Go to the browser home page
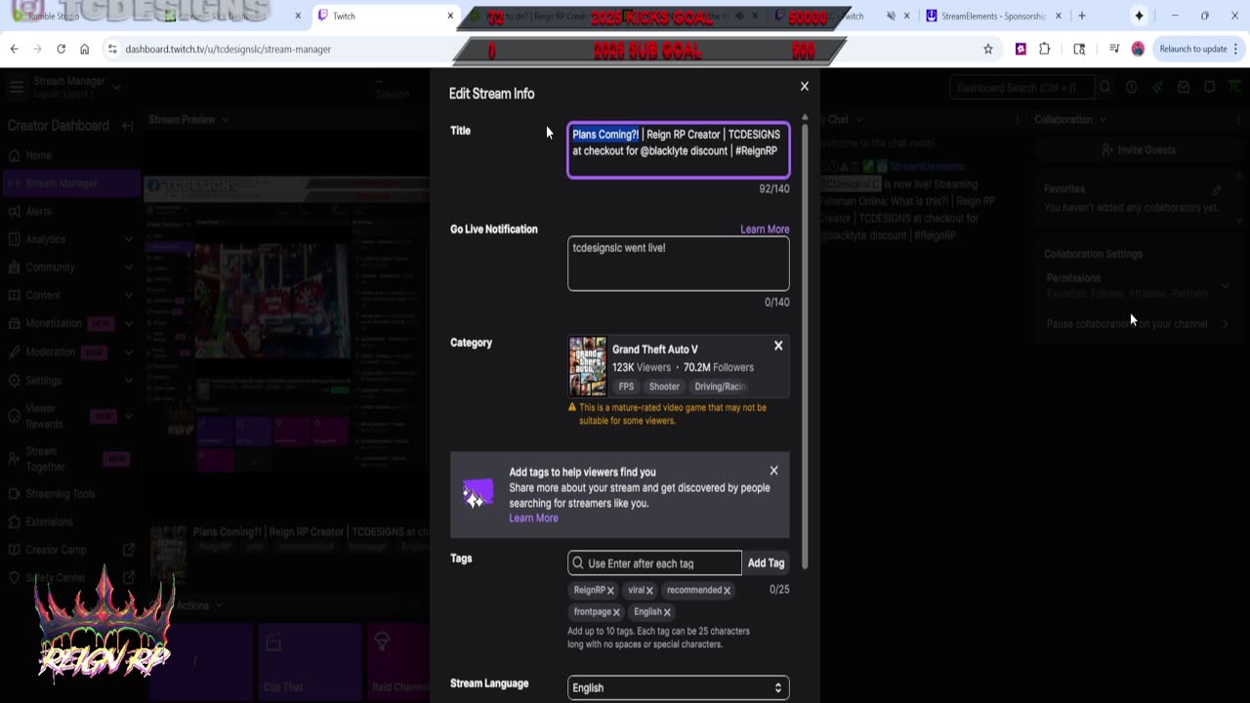 click(x=85, y=49)
